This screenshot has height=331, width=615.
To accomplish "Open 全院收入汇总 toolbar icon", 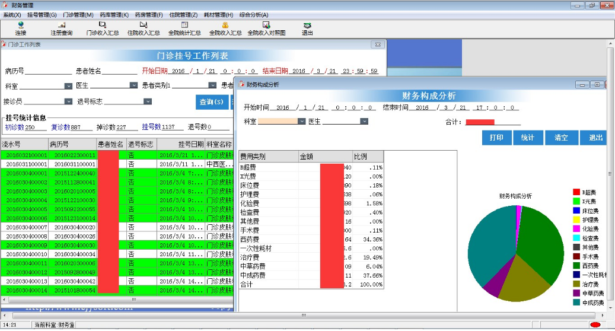I will [225, 28].
